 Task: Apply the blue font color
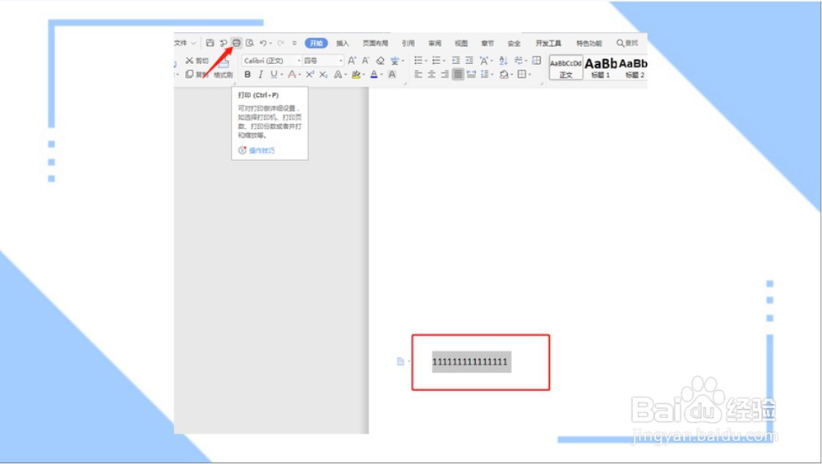point(374,75)
